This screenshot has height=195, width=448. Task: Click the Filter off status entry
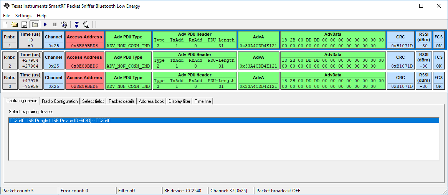pos(139,191)
